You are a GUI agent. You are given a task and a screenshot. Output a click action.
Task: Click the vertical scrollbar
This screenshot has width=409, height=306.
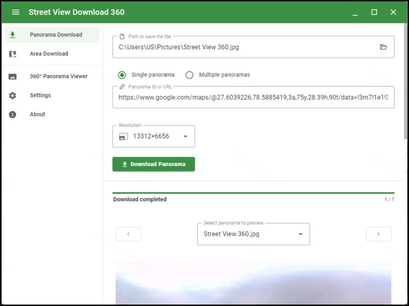click(x=405, y=81)
